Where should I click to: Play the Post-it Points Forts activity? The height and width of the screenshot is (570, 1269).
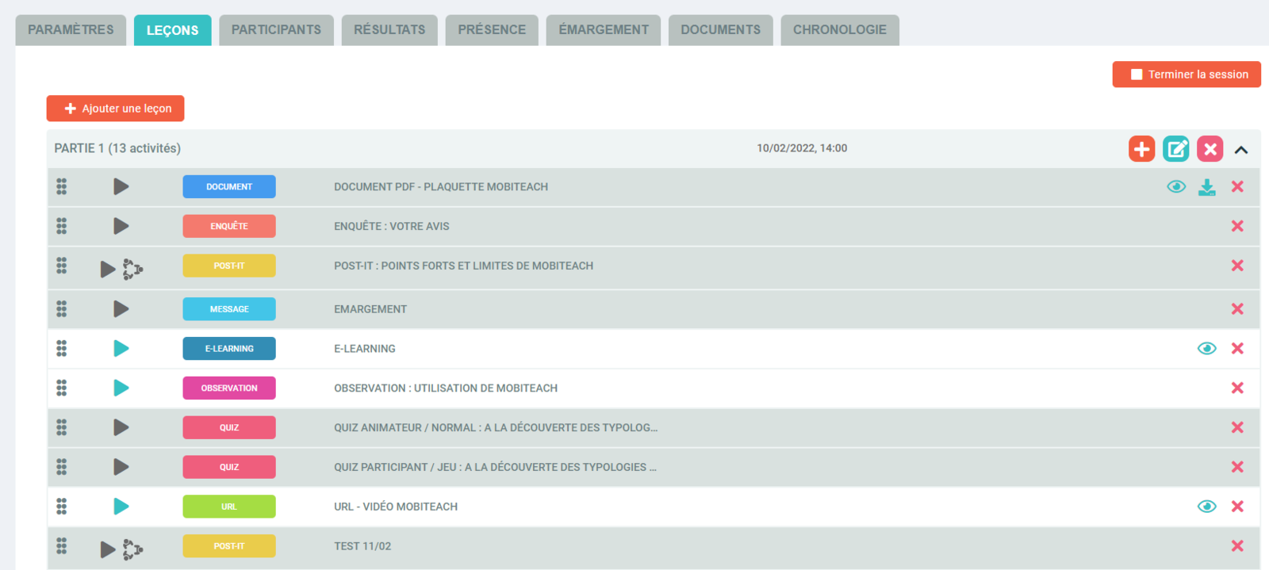click(x=108, y=270)
